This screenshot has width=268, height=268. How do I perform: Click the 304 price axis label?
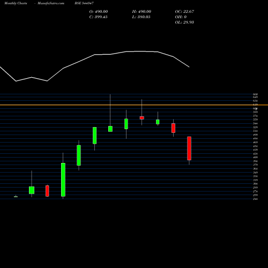pos(255,184)
